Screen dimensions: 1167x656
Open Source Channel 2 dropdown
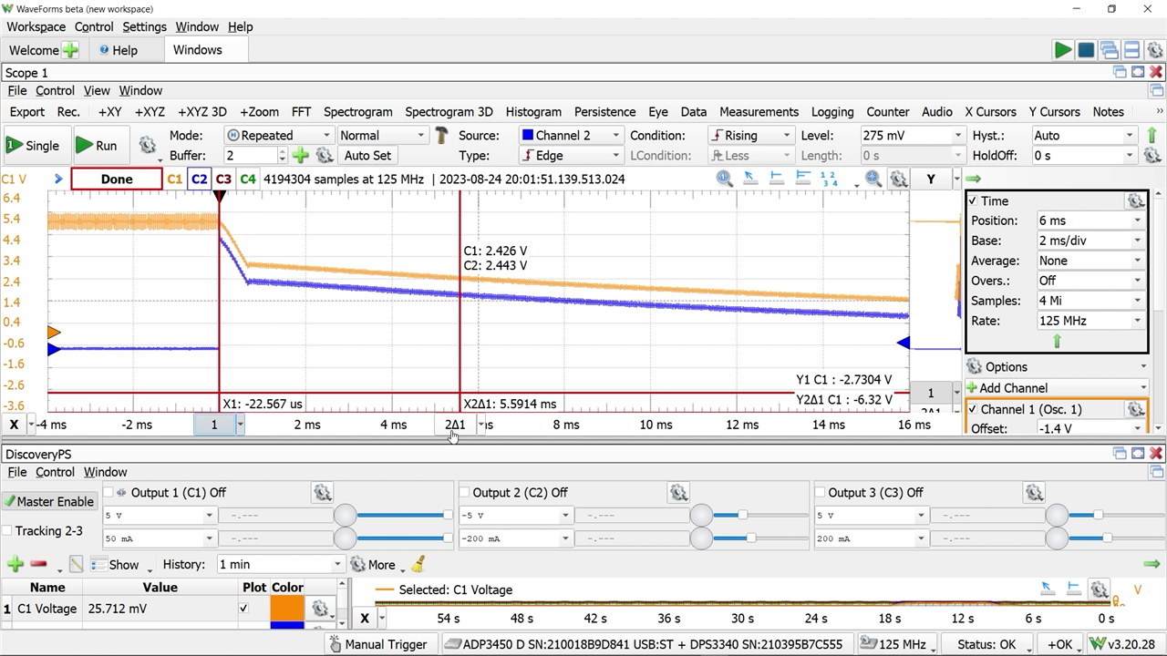pos(571,136)
